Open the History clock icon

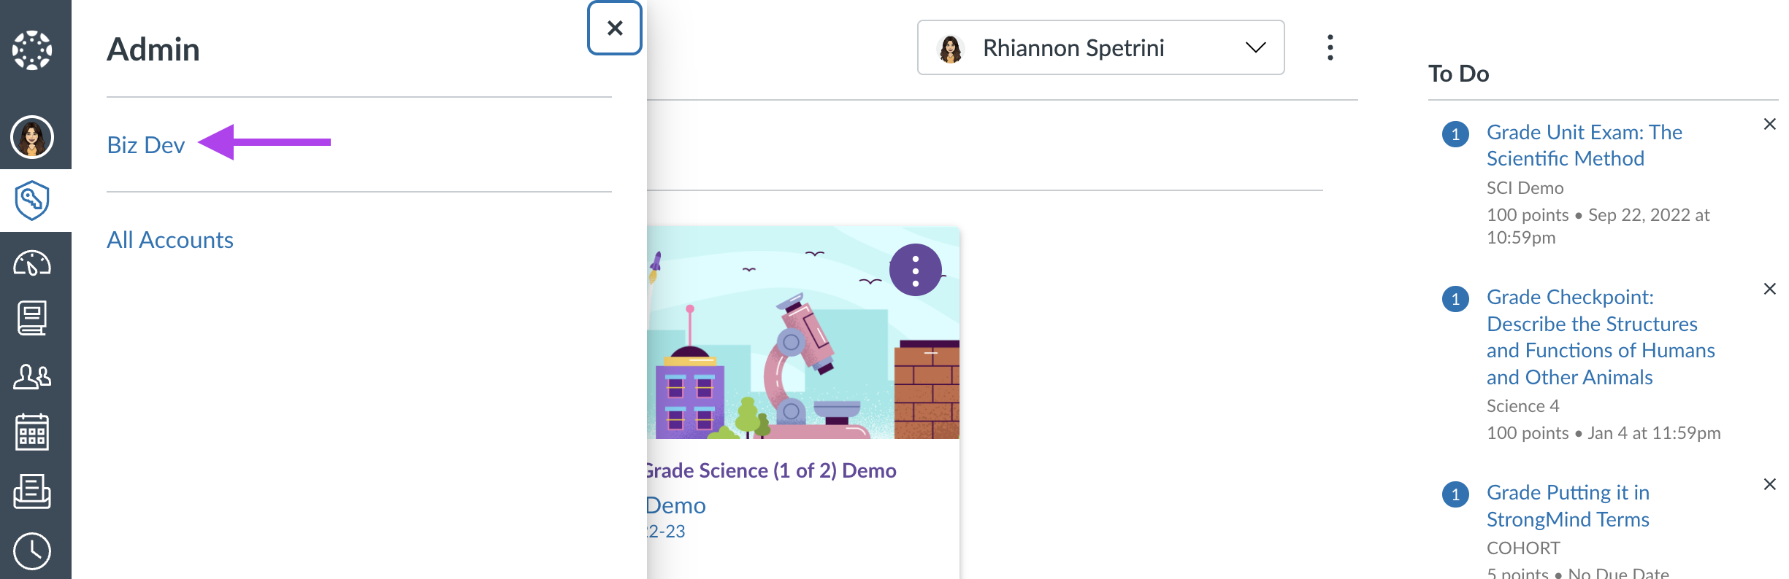click(32, 551)
